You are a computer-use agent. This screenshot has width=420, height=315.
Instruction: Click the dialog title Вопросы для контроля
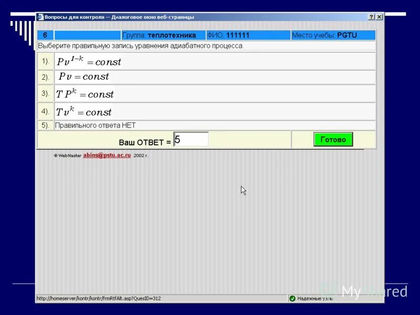119,17
